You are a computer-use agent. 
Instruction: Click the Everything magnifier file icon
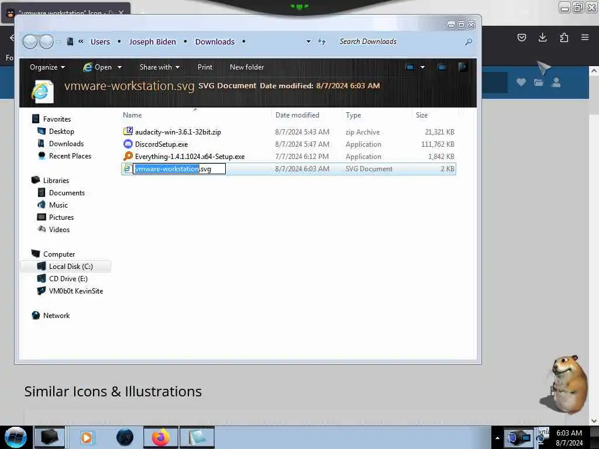[128, 156]
